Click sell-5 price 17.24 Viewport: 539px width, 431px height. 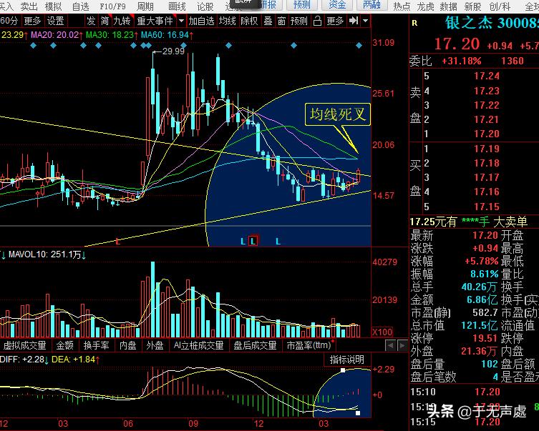[486, 76]
